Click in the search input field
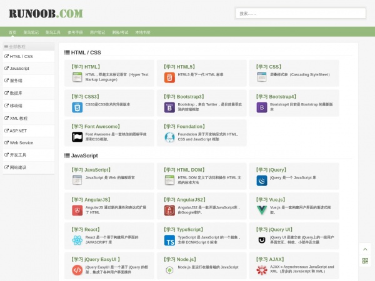375x281 pixels. tap(301, 13)
